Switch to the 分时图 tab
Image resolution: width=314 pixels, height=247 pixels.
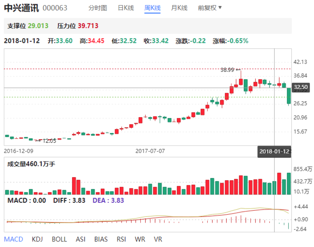click(98, 8)
